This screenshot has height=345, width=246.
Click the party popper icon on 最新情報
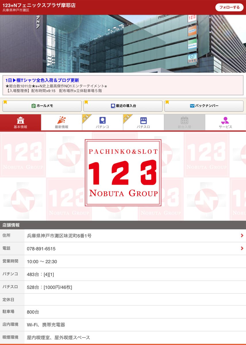coord(61,120)
